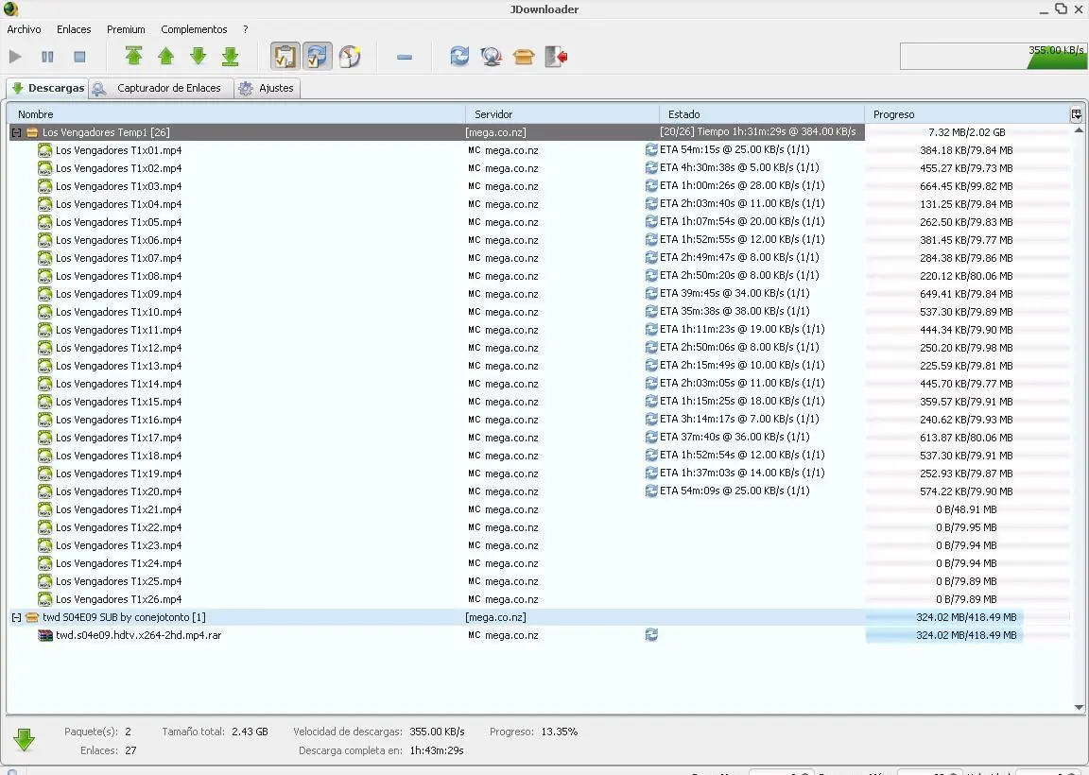Click the Los Vengadores Temp1 package folder icon
This screenshot has height=775, width=1089.
point(32,132)
